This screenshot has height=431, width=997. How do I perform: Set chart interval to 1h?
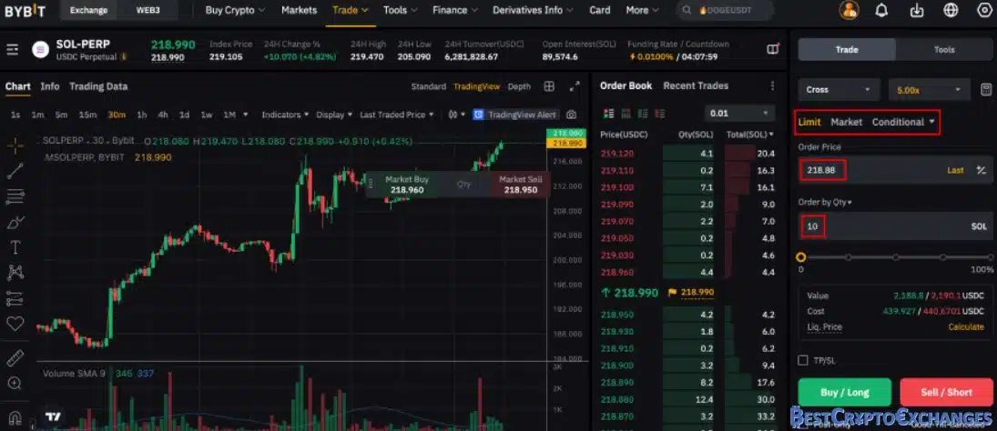(x=142, y=115)
